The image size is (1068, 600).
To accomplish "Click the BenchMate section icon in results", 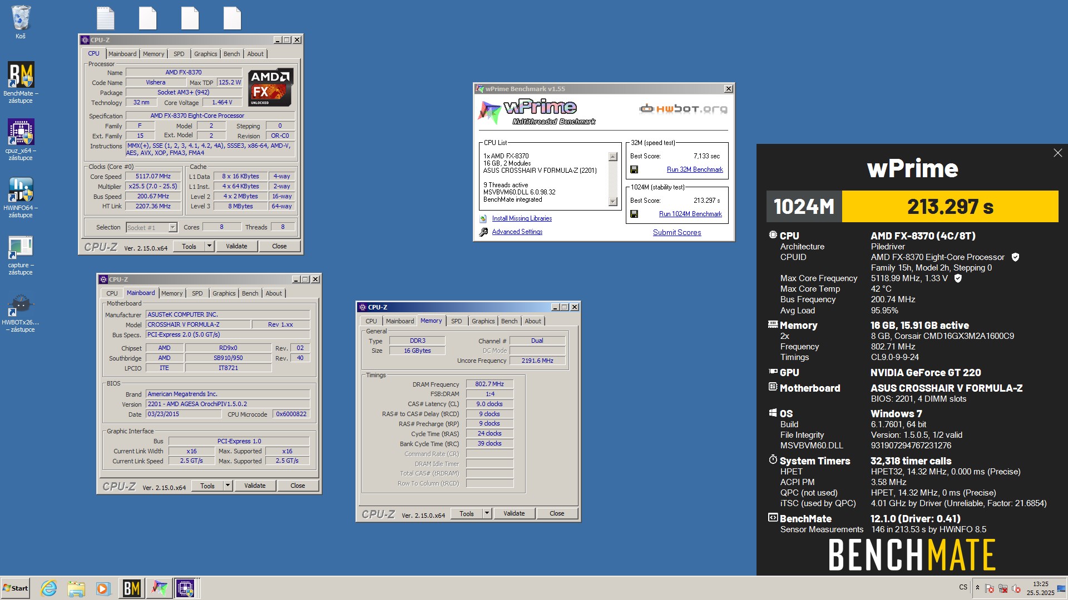I will (773, 518).
